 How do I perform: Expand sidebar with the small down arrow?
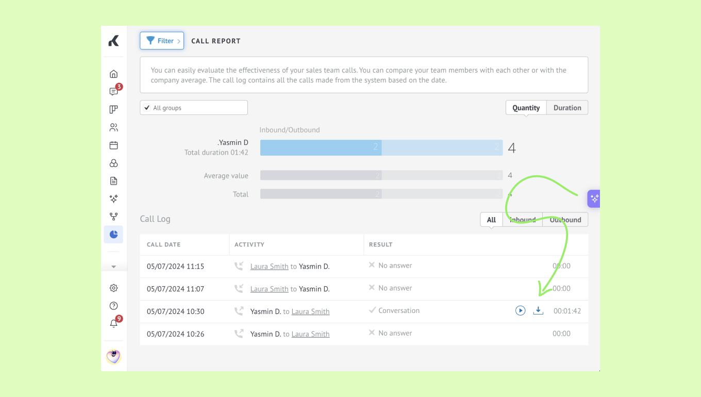click(113, 267)
